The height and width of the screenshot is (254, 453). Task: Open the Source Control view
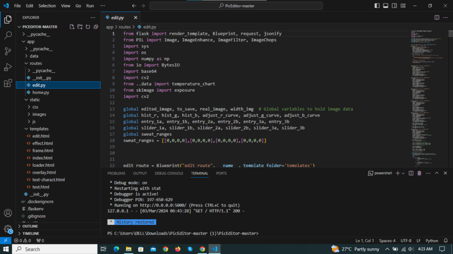tap(8, 51)
